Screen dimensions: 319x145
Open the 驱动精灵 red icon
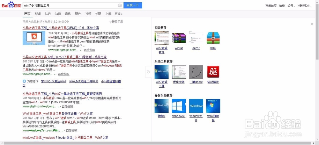pos(213,72)
